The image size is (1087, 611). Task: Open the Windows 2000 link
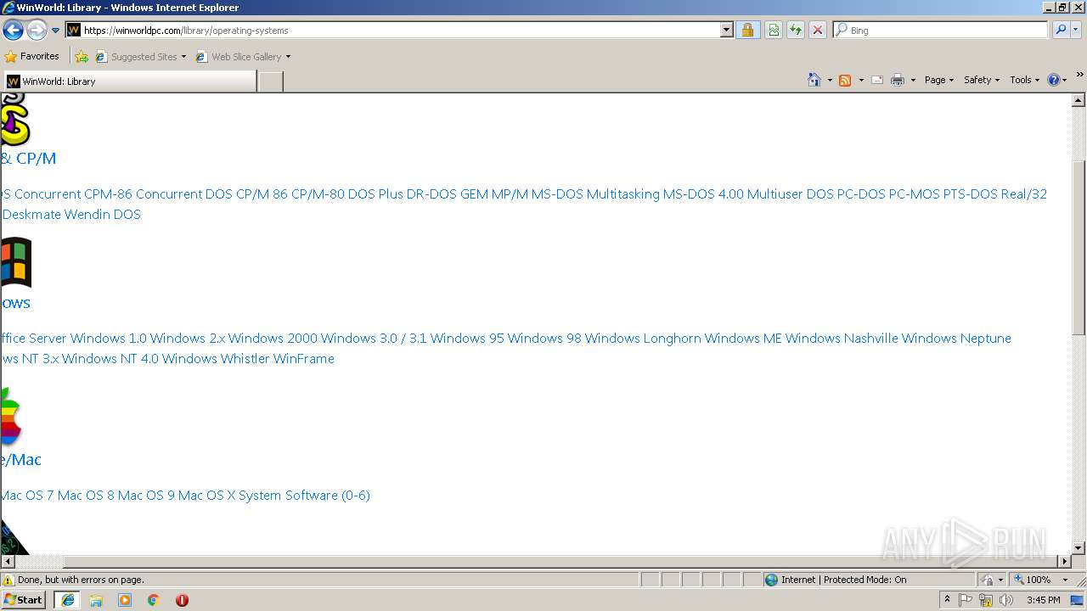coord(273,338)
